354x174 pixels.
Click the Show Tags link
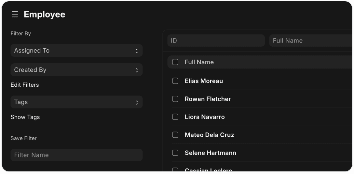(x=25, y=117)
